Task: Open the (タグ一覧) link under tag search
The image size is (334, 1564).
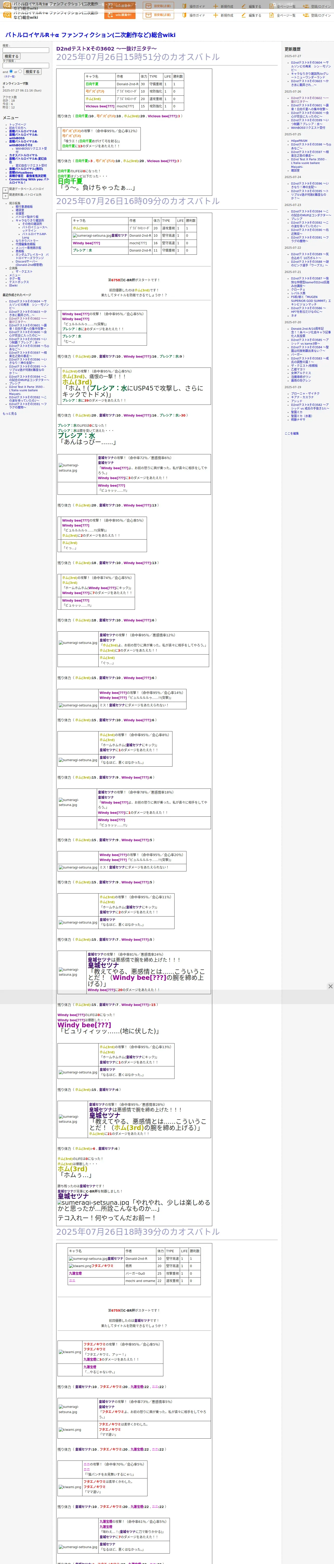Action: (9, 76)
